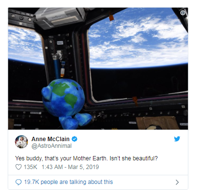Open the Twitter bird logo link

point(177,139)
